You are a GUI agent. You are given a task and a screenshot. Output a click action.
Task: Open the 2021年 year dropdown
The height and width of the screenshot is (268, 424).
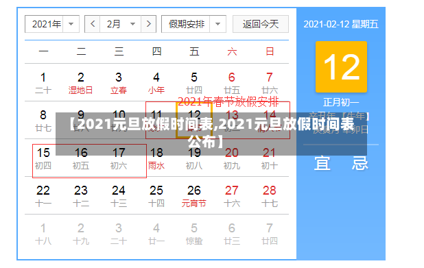[x=52, y=24]
